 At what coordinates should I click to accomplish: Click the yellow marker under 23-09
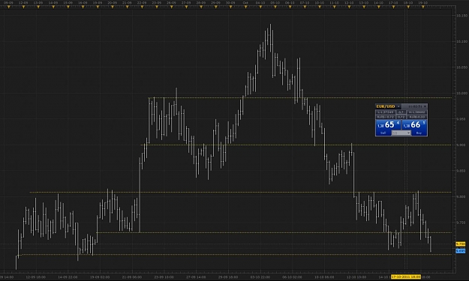157,7
